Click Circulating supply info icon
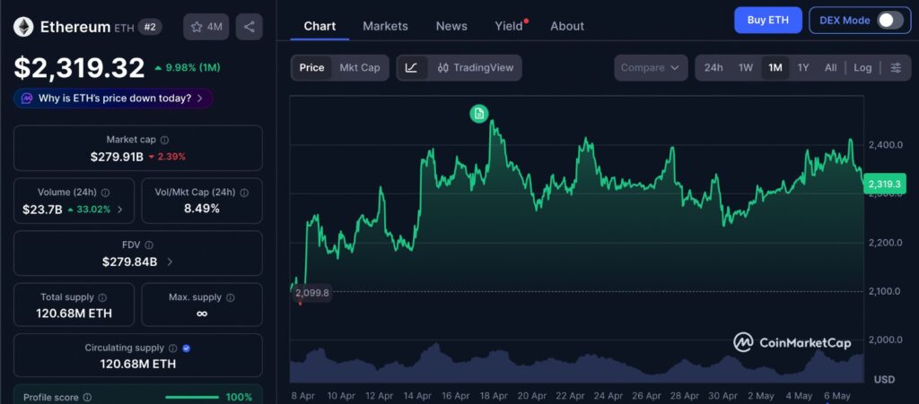919x404 pixels. click(x=173, y=348)
